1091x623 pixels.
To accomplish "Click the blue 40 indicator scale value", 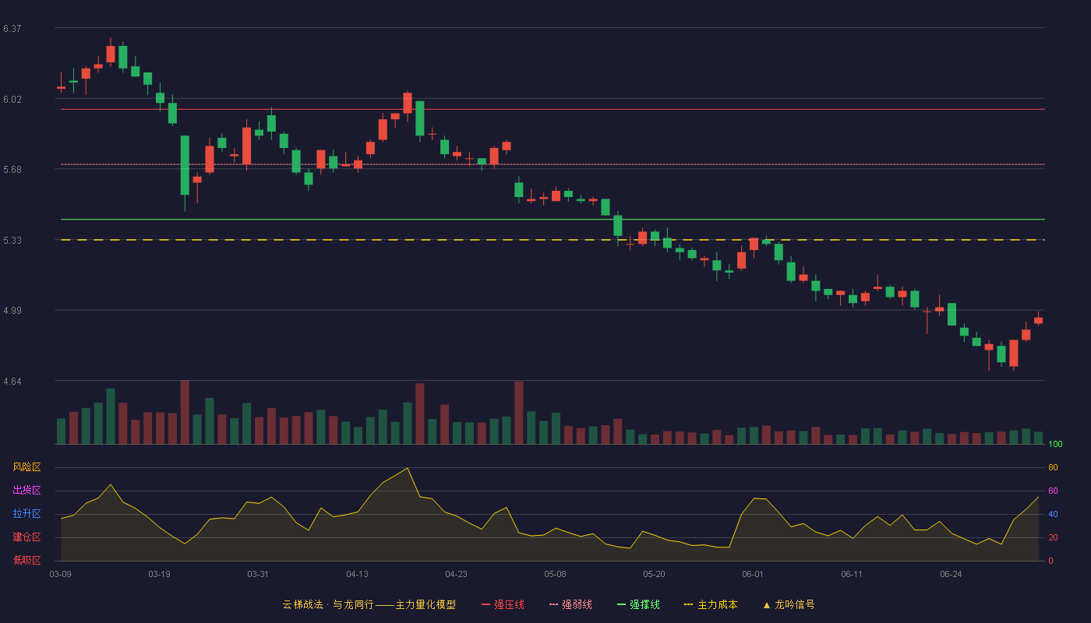I will [x=1053, y=514].
